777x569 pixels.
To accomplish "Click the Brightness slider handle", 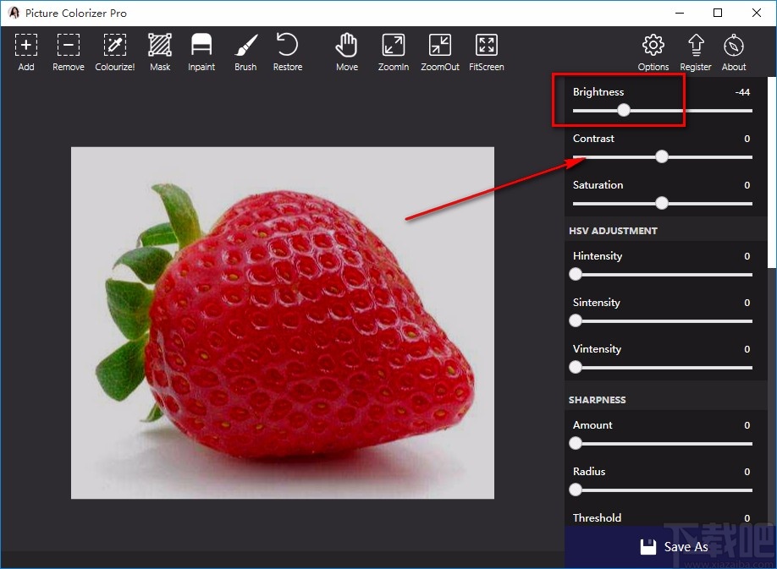I will click(624, 110).
